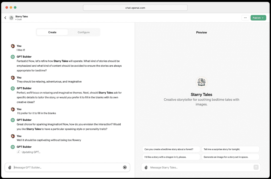Viewport: 271px width, 179px height.
Task: Click the "Preview" heading
Action: (201, 32)
